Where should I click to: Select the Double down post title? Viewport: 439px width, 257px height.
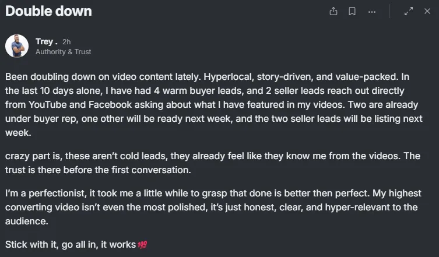(48, 11)
